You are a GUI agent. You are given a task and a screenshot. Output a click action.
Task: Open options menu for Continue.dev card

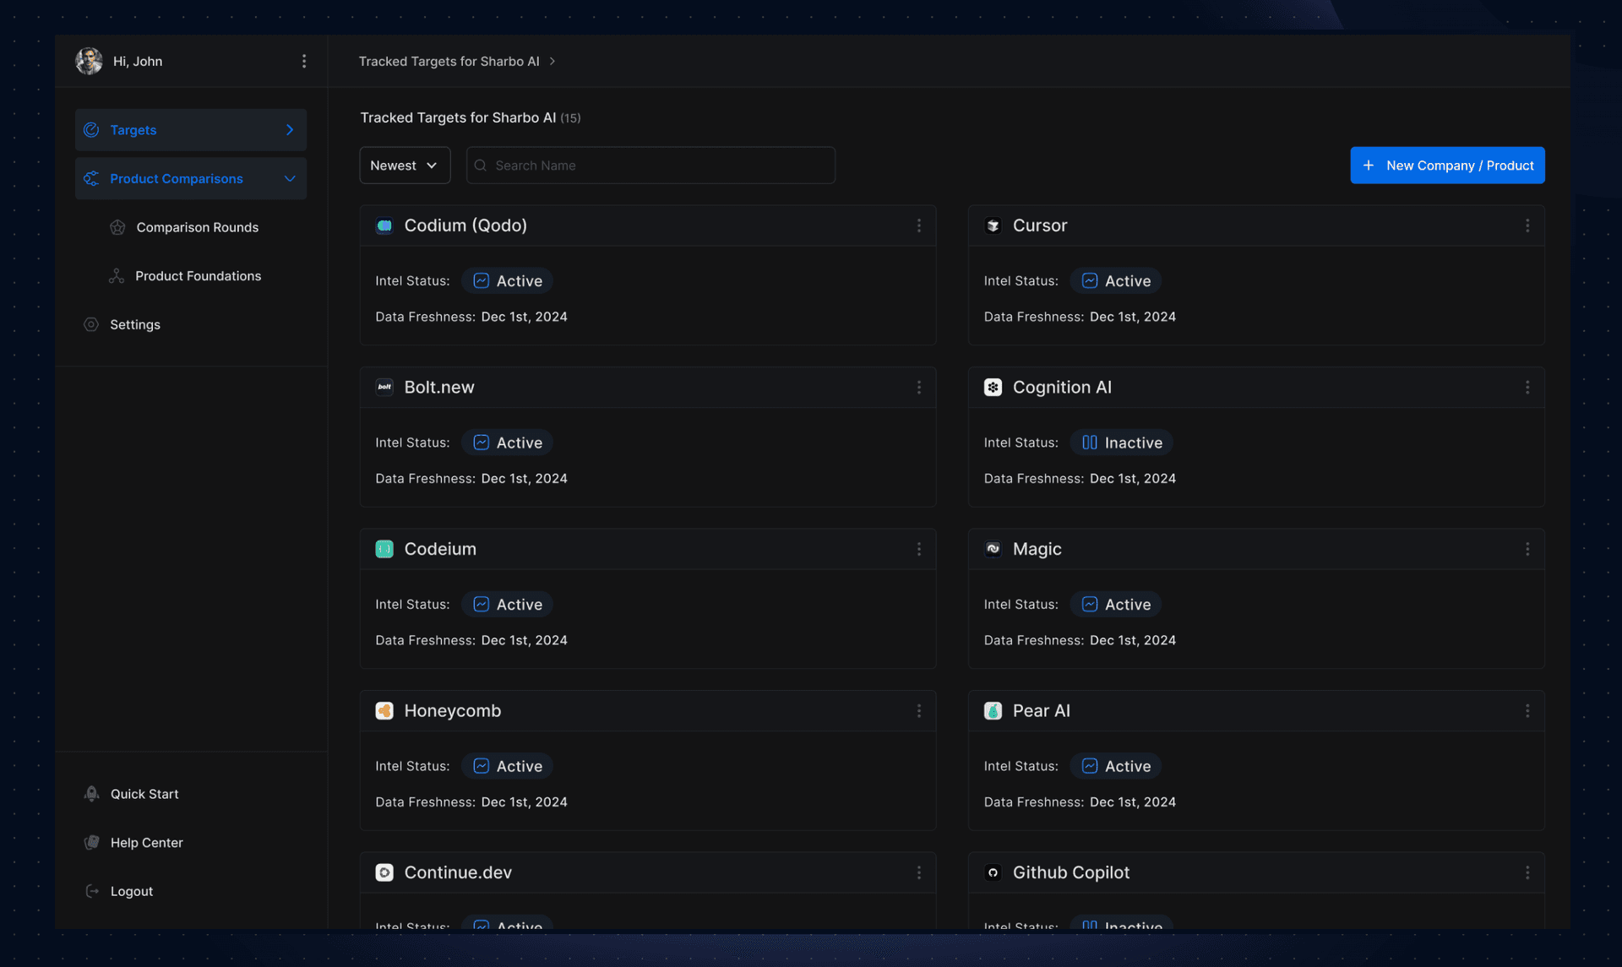(x=919, y=872)
